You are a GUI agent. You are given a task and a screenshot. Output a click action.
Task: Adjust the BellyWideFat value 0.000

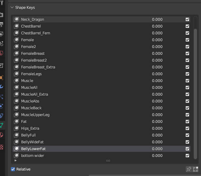[x=157, y=142]
